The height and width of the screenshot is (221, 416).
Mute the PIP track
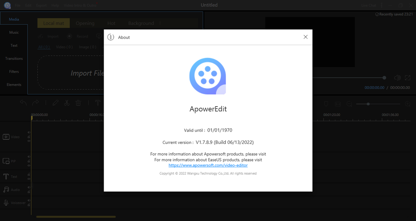(x=29, y=157)
